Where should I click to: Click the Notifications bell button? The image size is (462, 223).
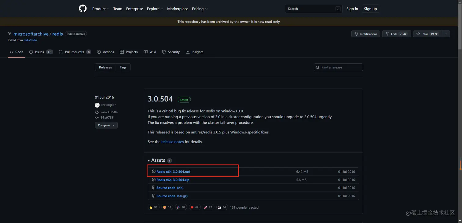[366, 34]
